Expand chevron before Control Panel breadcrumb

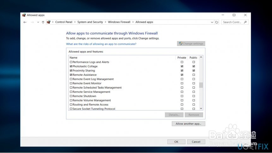click(x=53, y=22)
